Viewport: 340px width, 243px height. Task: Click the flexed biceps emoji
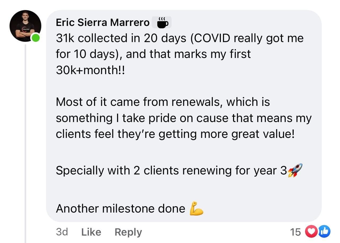196,209
